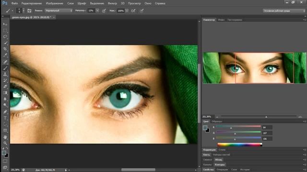This screenshot has width=307, height=172.
Task: Select the History Brush tool
Action: 5,80
